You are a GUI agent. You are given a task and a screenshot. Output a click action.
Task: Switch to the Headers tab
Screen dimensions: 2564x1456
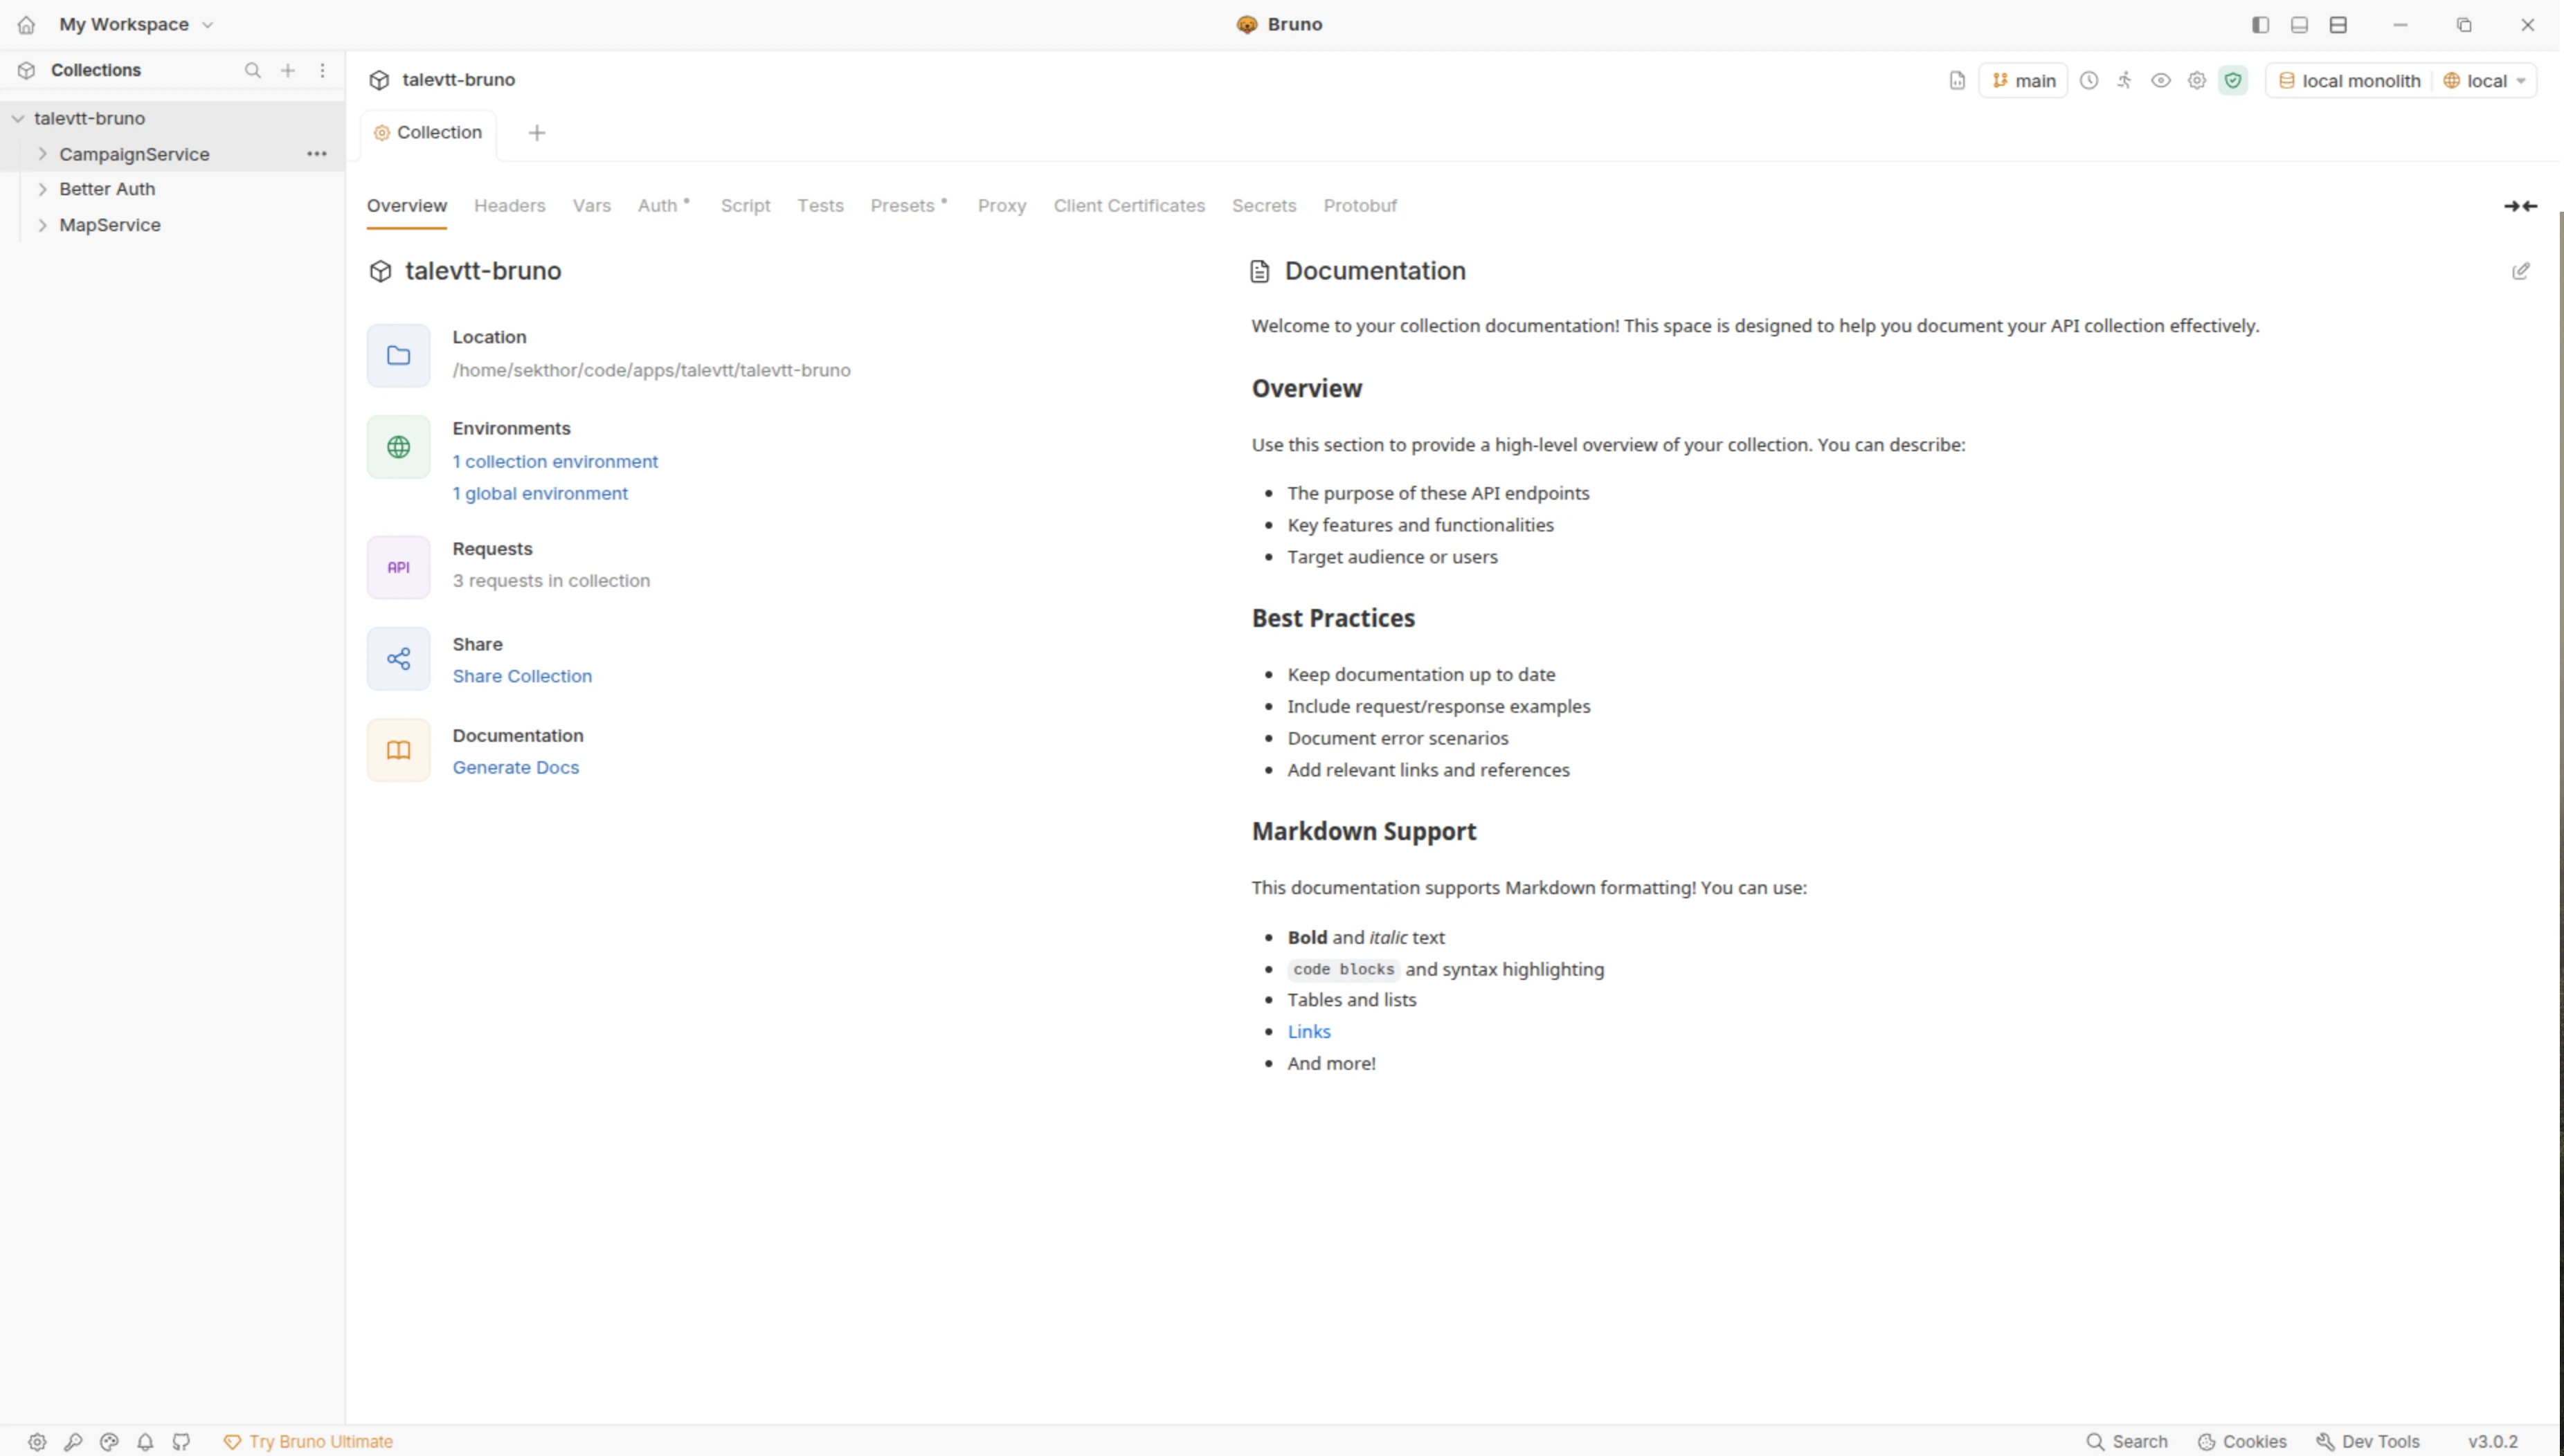coord(509,206)
